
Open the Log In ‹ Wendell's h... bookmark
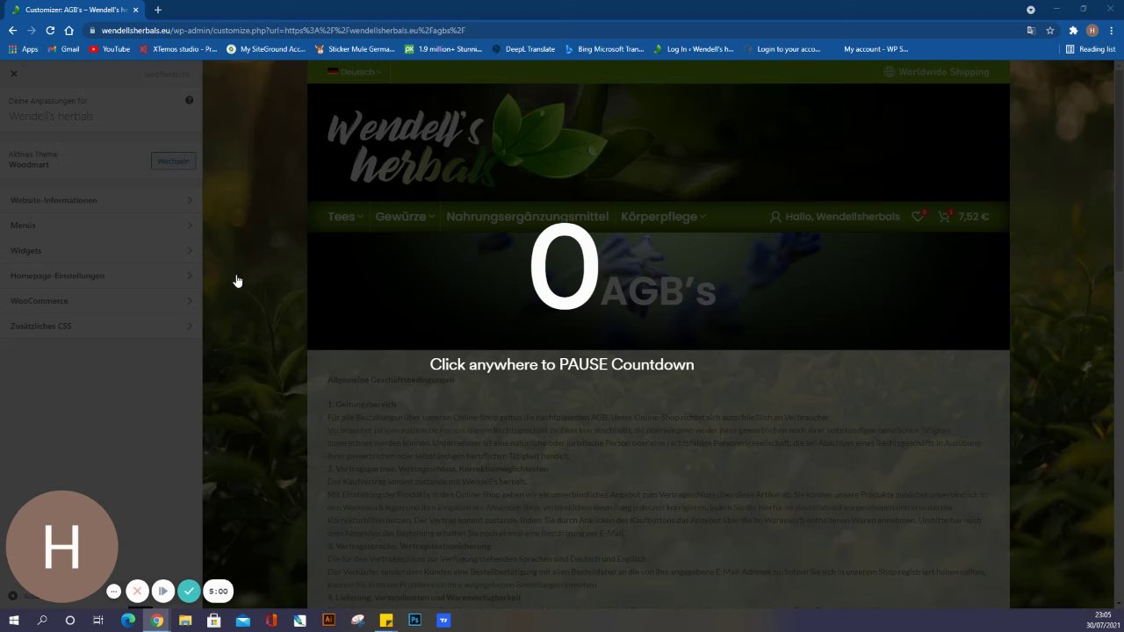click(694, 49)
